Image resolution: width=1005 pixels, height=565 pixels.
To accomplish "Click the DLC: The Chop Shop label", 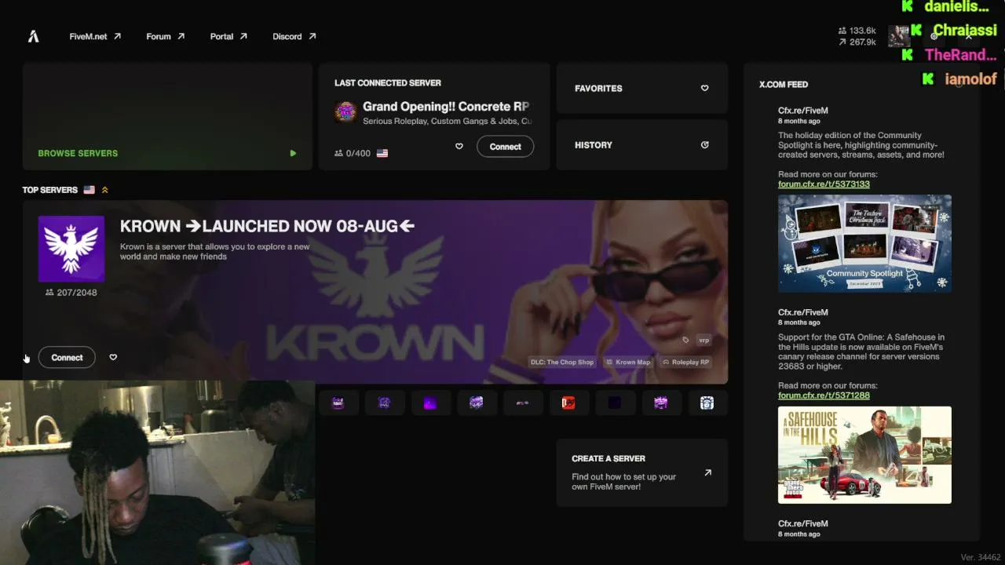I will [562, 362].
